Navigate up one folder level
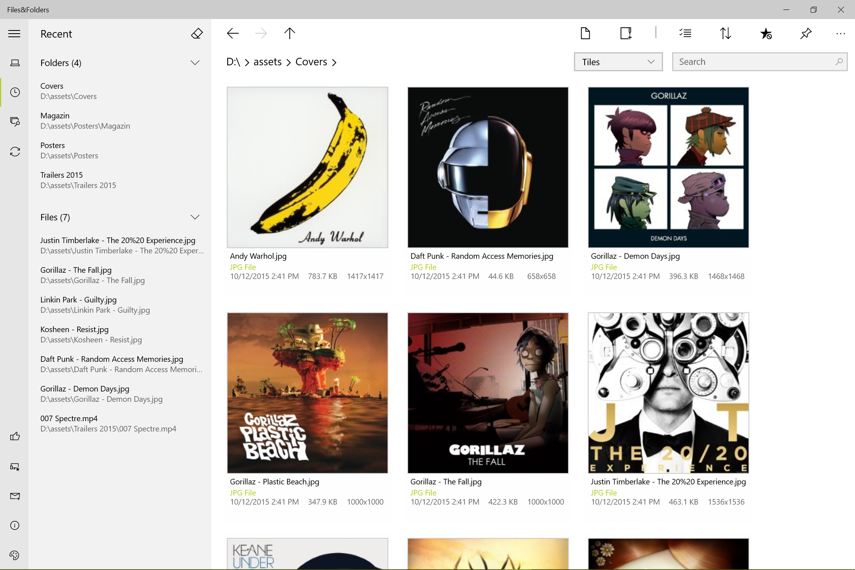This screenshot has height=570, width=855. [290, 33]
